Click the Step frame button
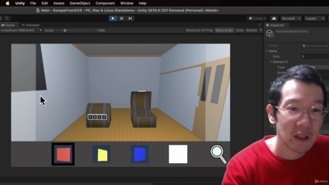Image resolution: width=329 pixels, height=185 pixels. pyautogui.click(x=130, y=18)
